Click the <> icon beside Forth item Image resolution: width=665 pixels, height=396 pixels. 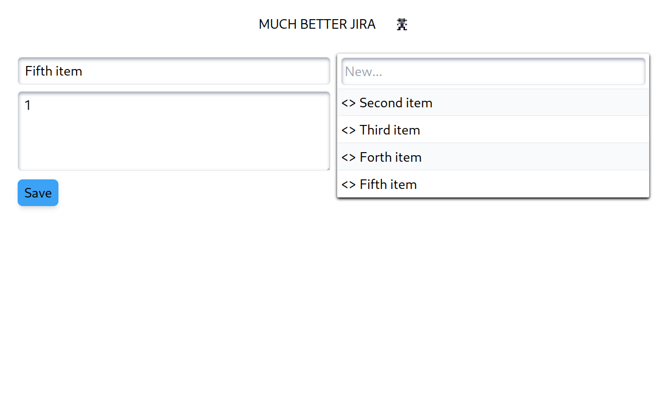pyautogui.click(x=348, y=158)
